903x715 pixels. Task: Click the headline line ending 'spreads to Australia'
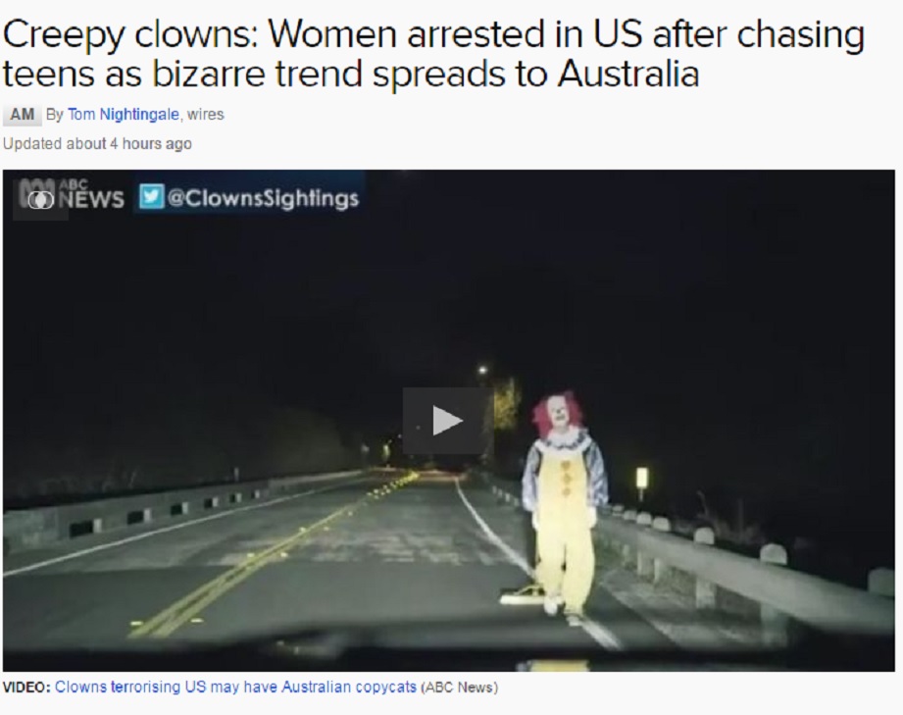(351, 74)
